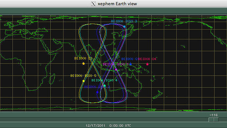Click the 'BEIDOU IGSO 4' label text
The height and width of the screenshot is (128, 227).
(x=104, y=80)
